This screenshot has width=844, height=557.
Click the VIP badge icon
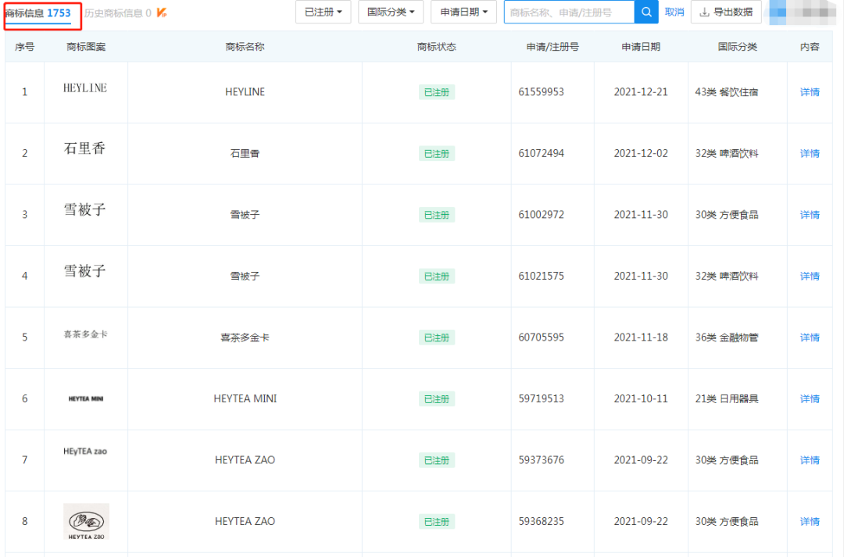tap(162, 12)
